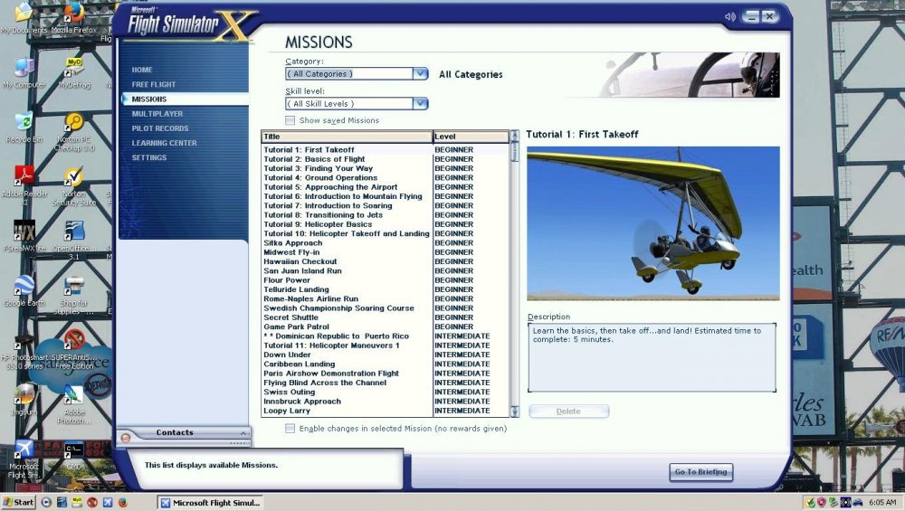Open PILOT RECORDS section
Screen dimensions: 905x511
(x=160, y=128)
